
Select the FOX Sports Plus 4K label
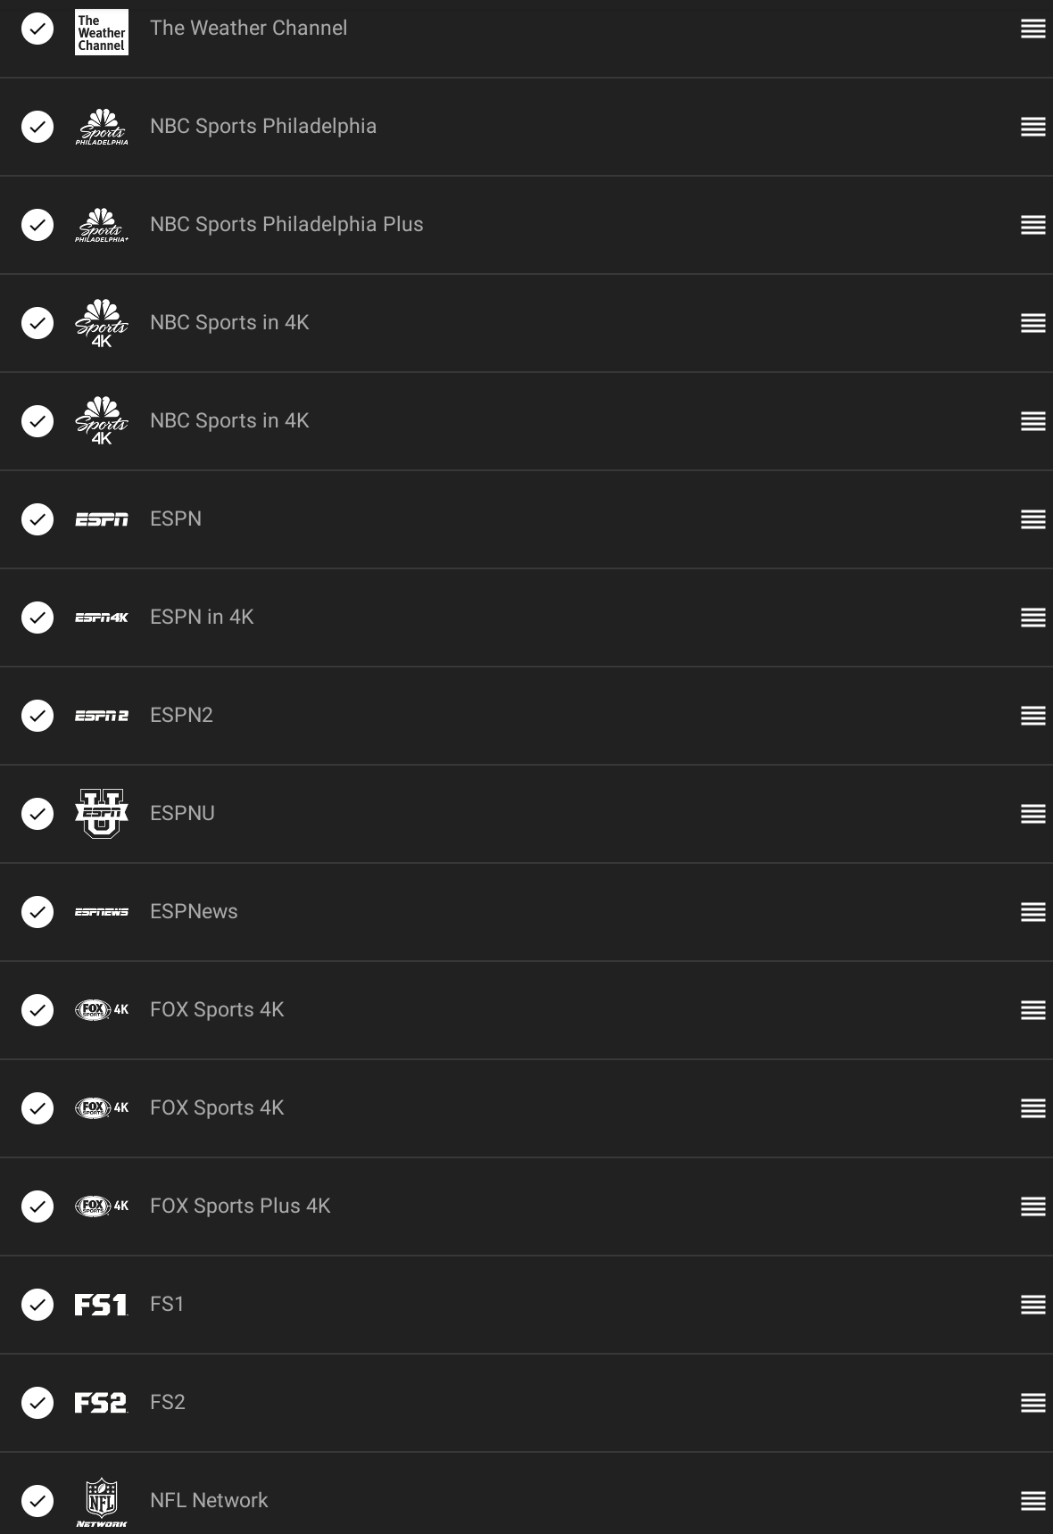240,1206
